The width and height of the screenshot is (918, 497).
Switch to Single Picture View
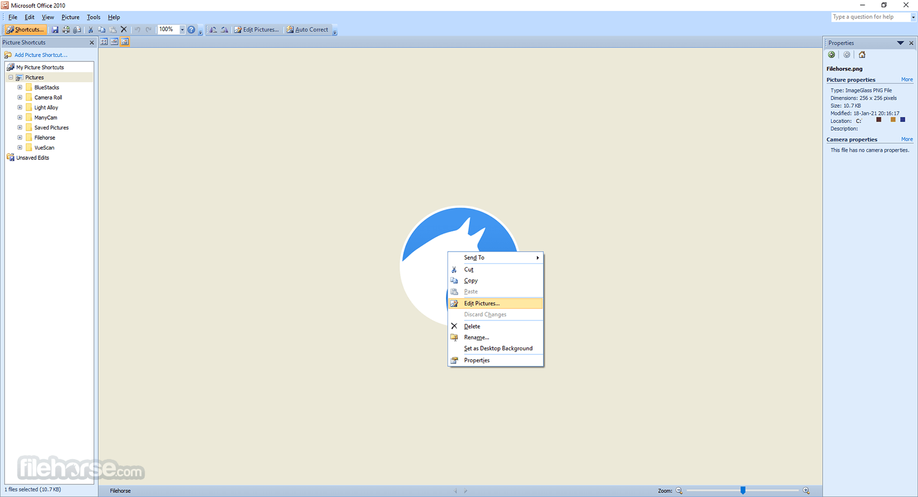(x=125, y=42)
